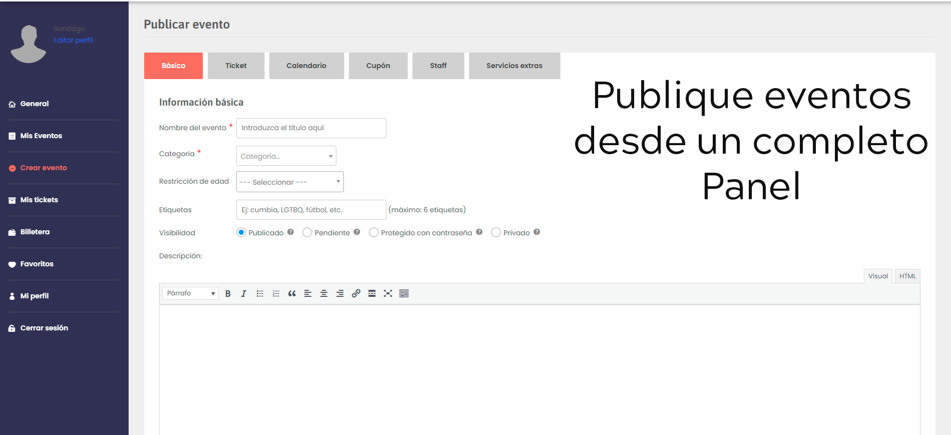Select Pendiente visibility option

(307, 233)
